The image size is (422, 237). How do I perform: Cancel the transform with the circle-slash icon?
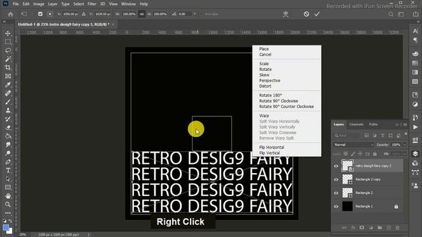tap(306, 14)
